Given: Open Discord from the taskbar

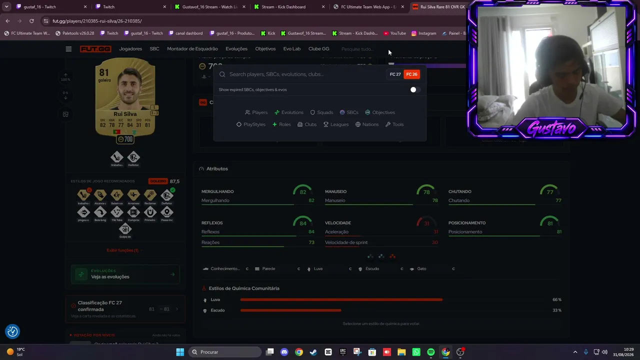Looking at the screenshot, I should (284, 352).
